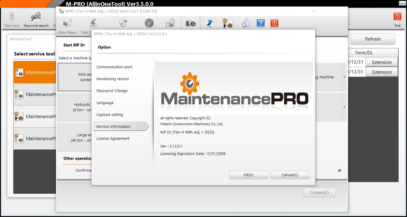Open the dropdown arrow beside 'ng machine' tile
The width and height of the screenshot is (407, 217).
344,77
